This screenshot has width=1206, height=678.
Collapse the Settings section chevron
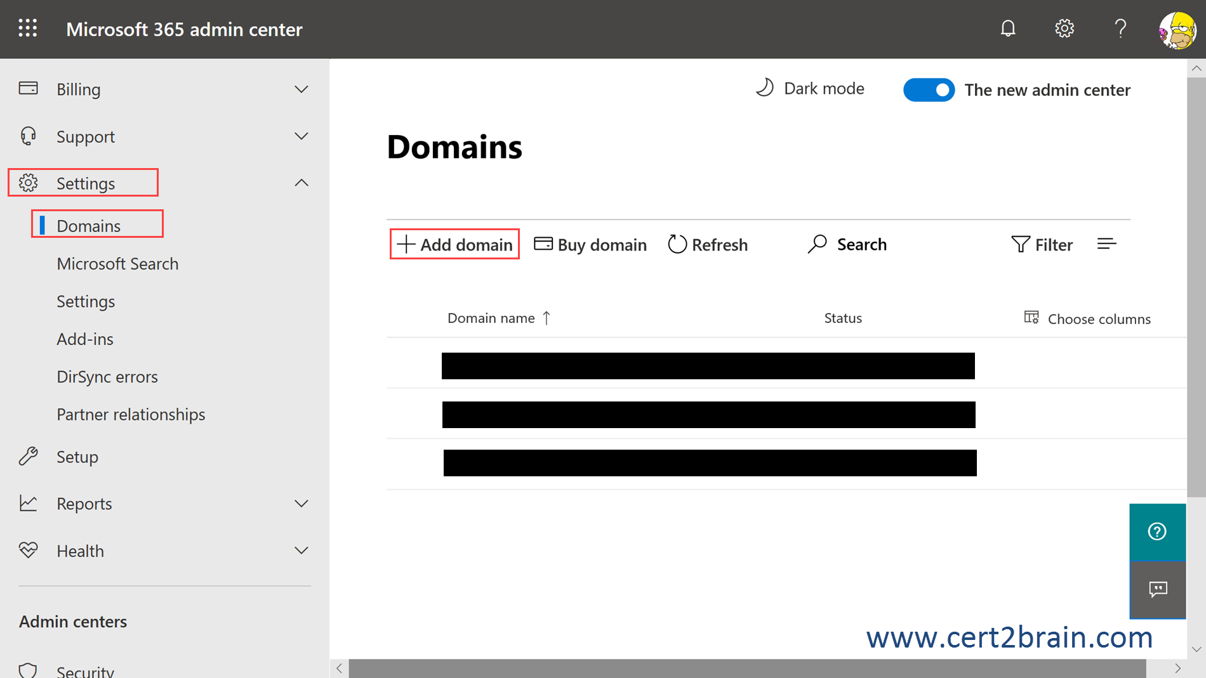(x=301, y=183)
